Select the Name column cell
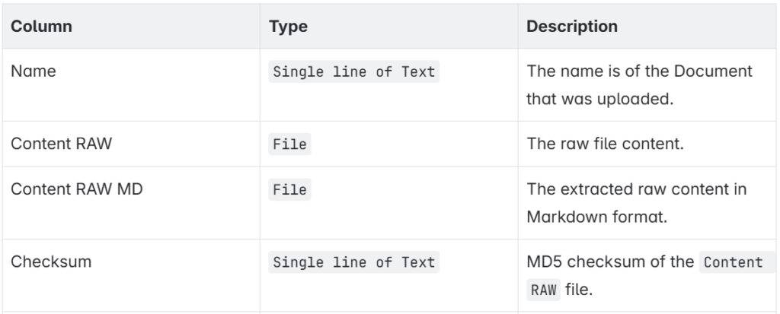 pos(131,85)
